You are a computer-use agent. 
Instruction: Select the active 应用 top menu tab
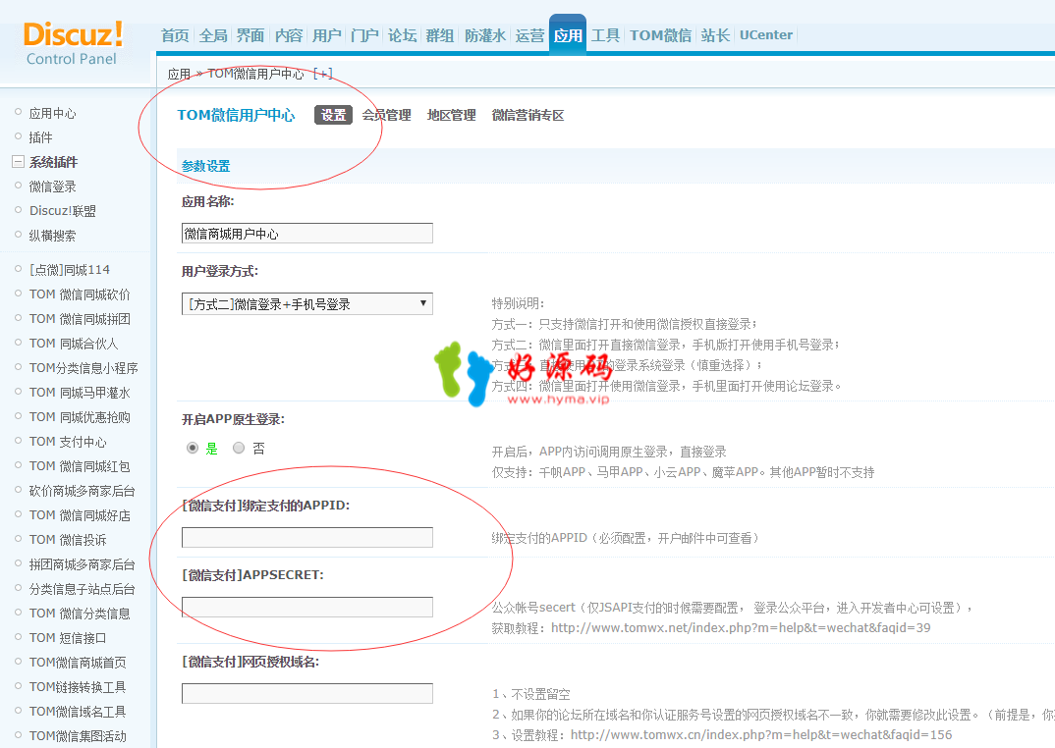tap(568, 34)
